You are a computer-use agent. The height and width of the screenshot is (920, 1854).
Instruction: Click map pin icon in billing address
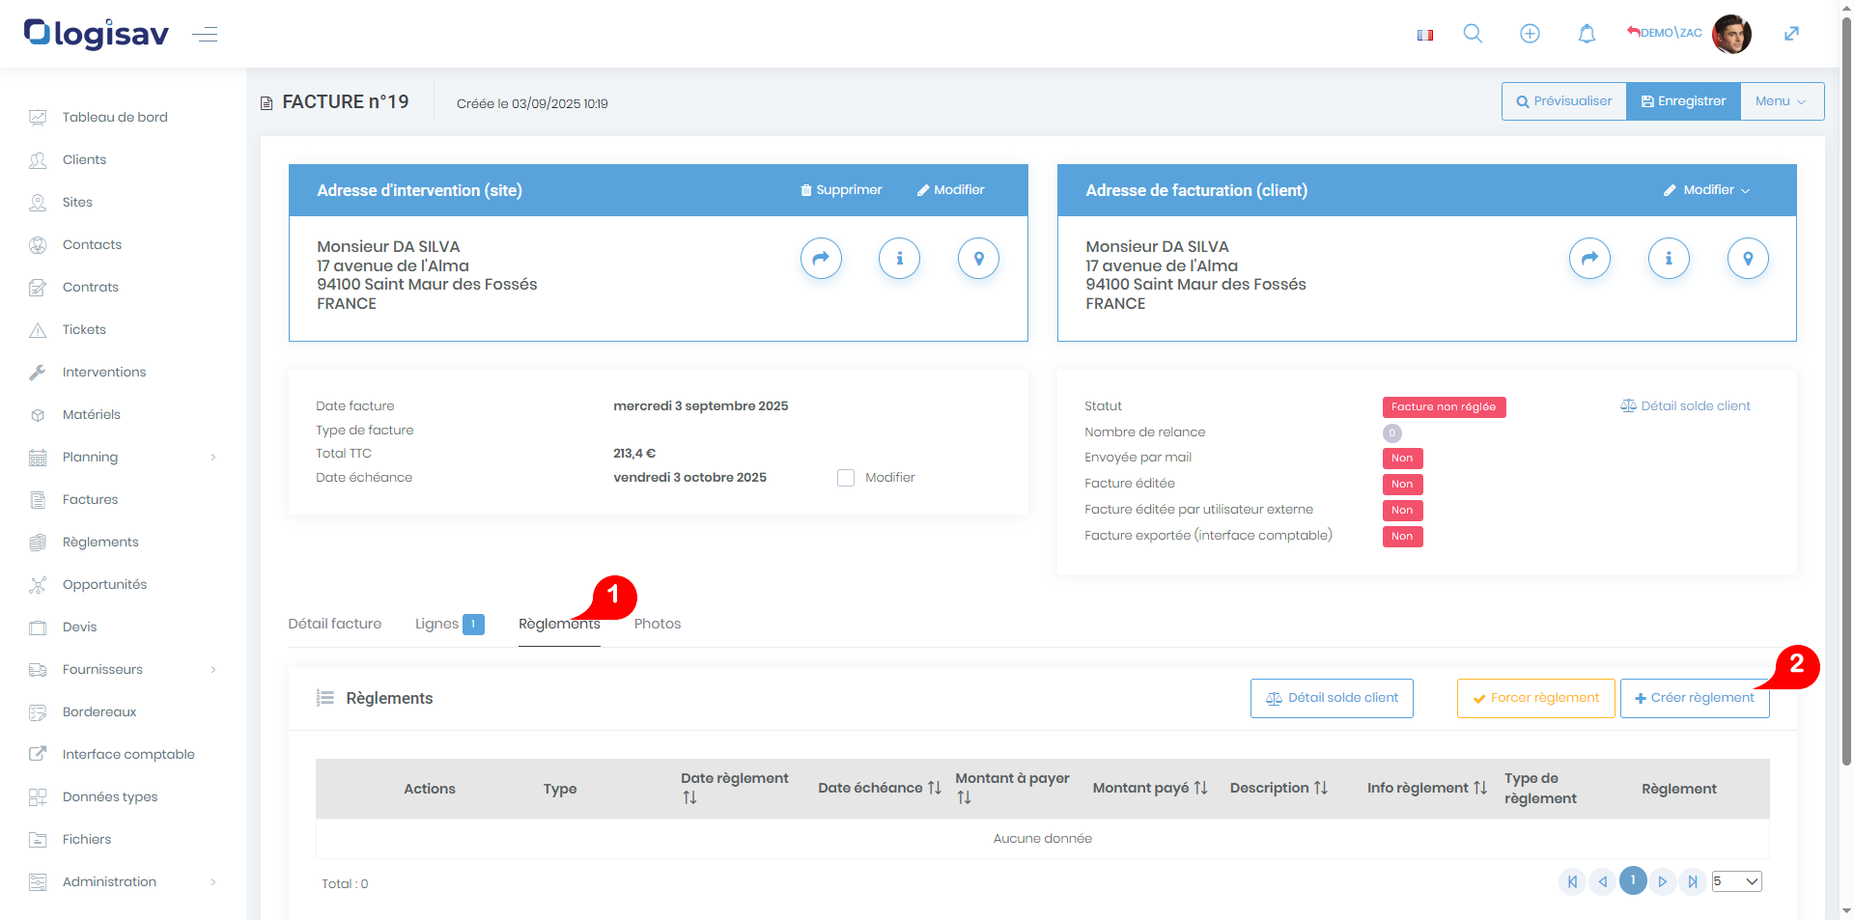pos(1748,259)
